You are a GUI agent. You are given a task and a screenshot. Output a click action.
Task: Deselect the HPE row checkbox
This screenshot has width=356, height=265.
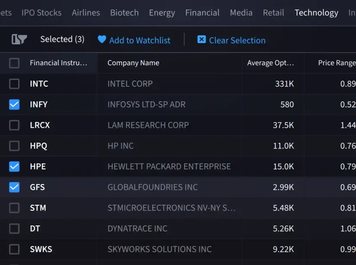click(x=14, y=166)
